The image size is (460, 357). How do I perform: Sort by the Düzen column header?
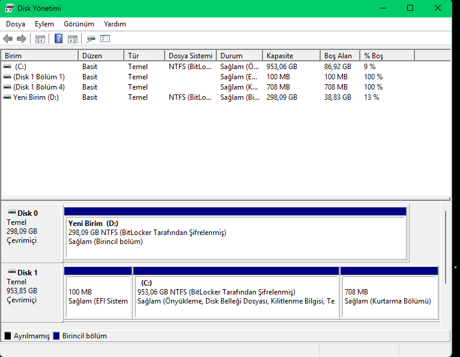101,56
